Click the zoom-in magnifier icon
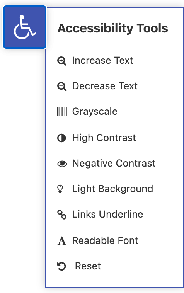 pyautogui.click(x=61, y=61)
